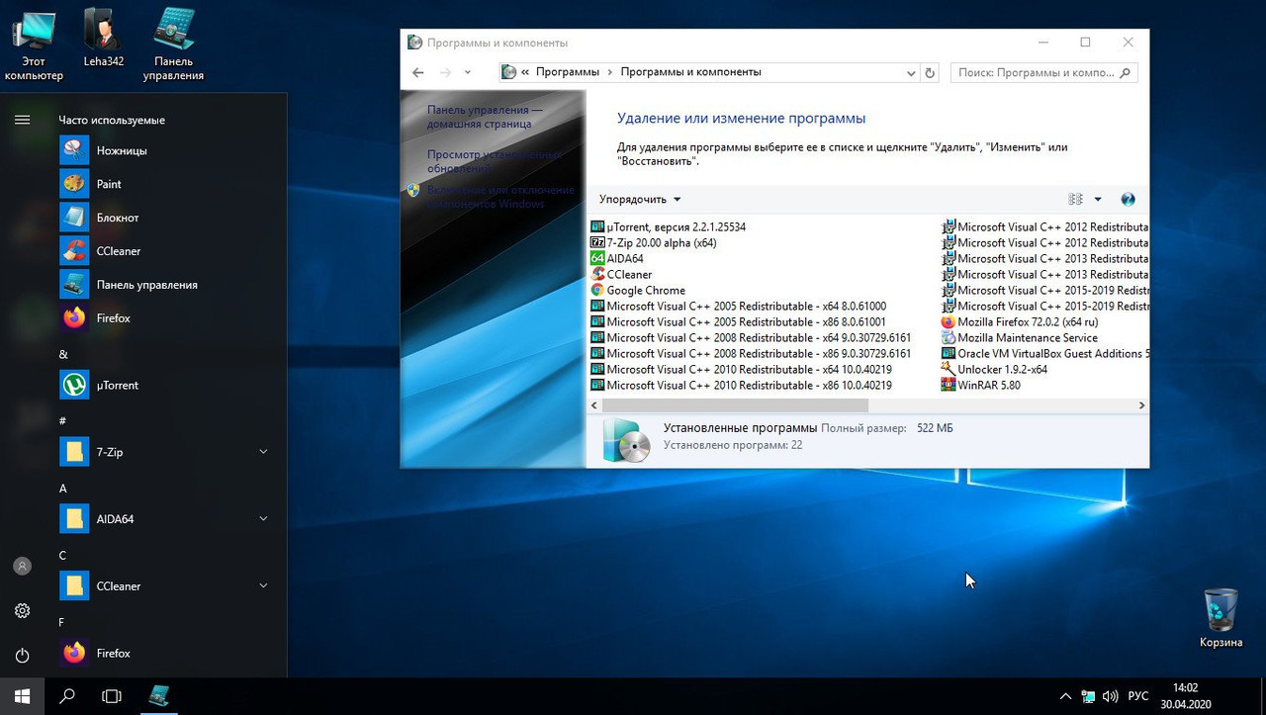The height and width of the screenshot is (715, 1266).
Task: Select CCleaner in the installed programs list
Action: click(621, 274)
